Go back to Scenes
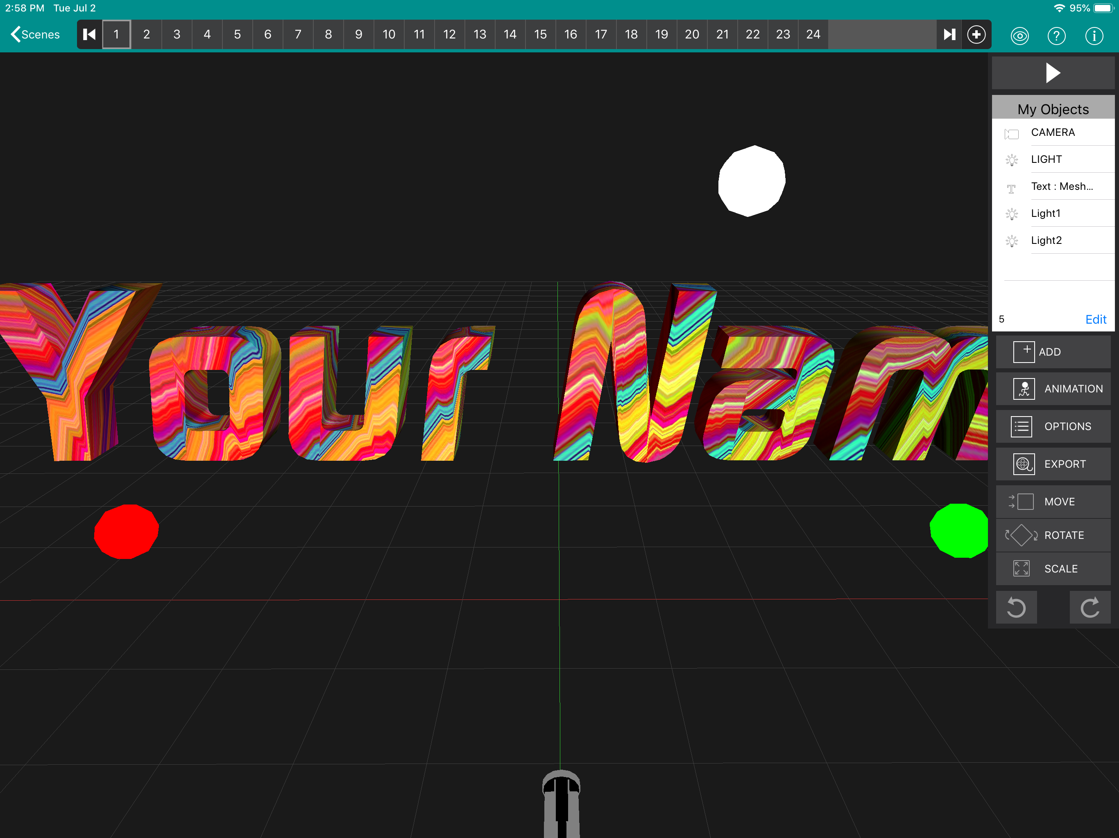1119x838 pixels. pyautogui.click(x=35, y=34)
